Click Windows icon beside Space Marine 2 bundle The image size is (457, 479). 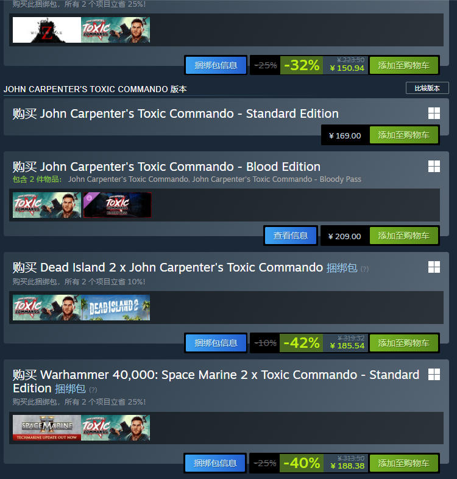(434, 375)
